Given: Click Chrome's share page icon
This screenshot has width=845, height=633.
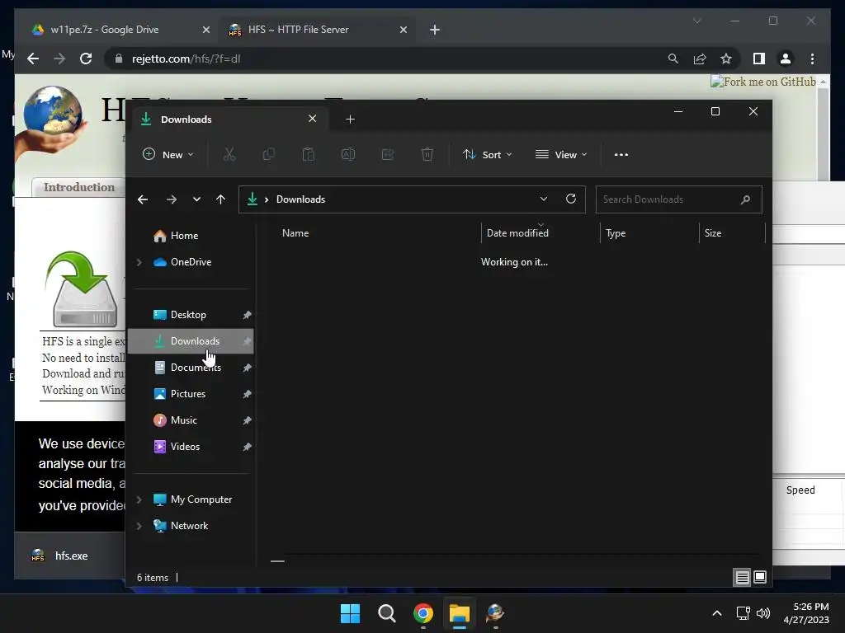Looking at the screenshot, I should (x=700, y=59).
